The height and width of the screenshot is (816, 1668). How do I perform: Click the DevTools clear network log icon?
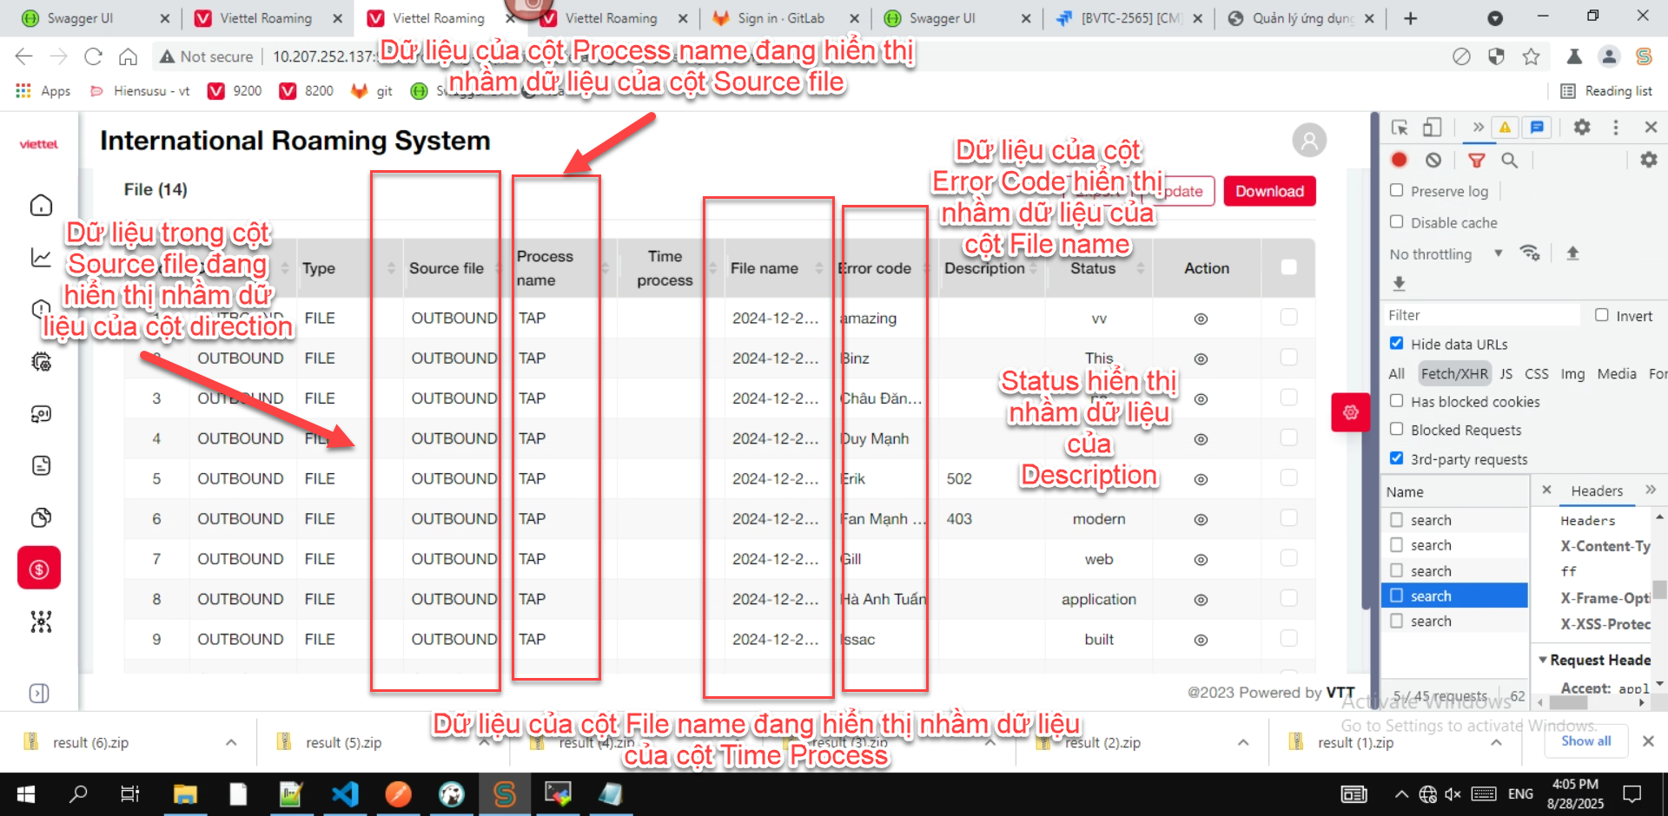click(x=1433, y=160)
